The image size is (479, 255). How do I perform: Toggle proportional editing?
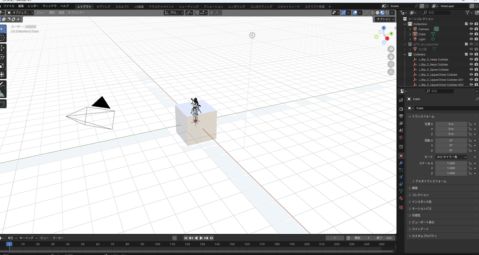pos(212,13)
